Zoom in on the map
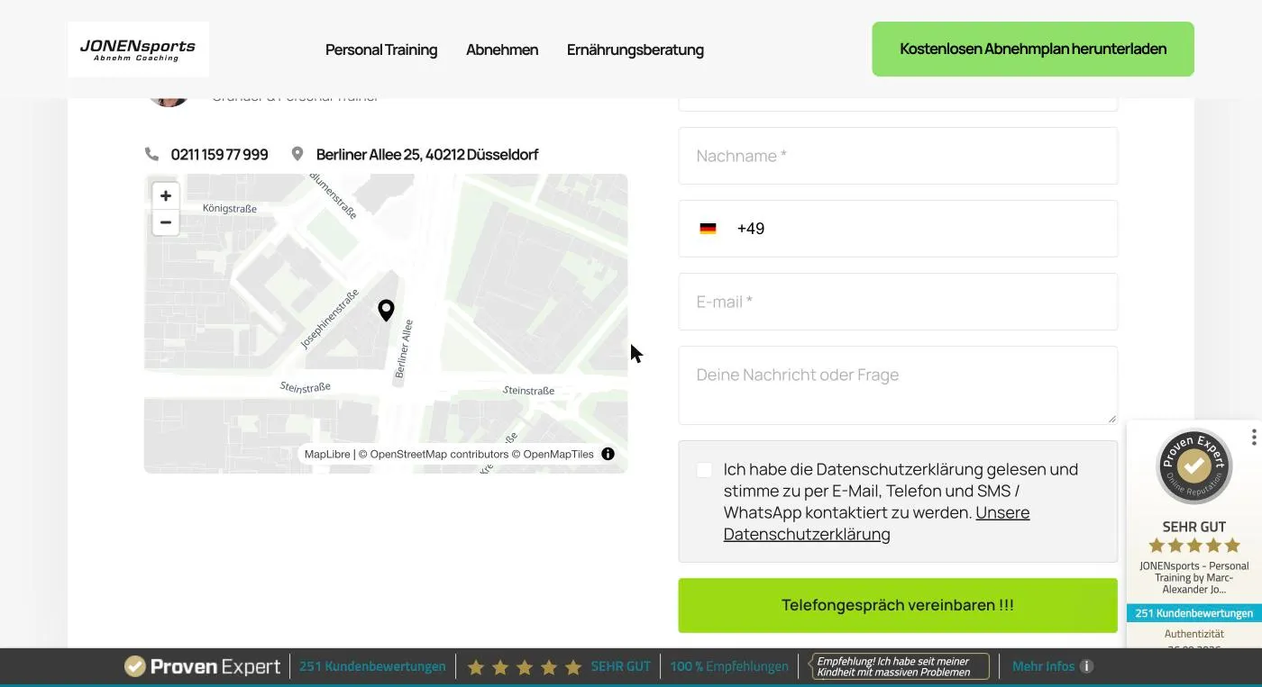Screen dimensions: 1262x687 click(x=166, y=196)
